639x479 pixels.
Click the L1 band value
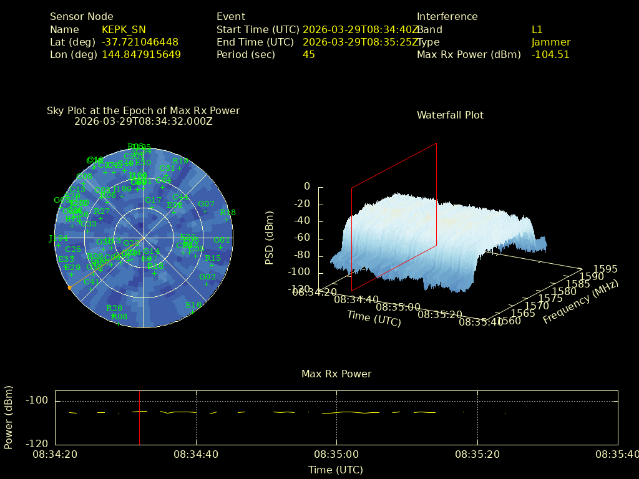(537, 30)
